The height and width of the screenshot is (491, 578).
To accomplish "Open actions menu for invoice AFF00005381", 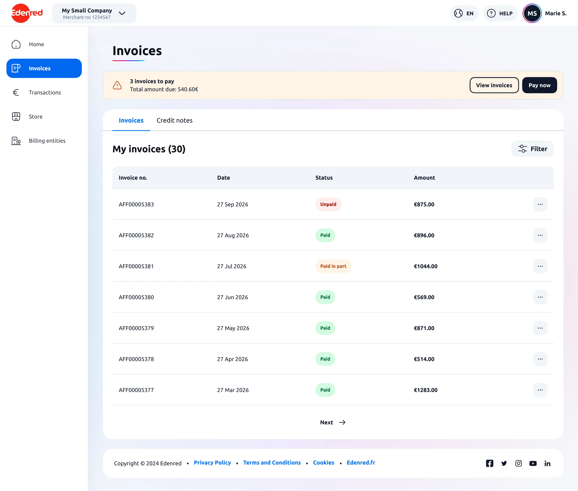I will click(540, 266).
